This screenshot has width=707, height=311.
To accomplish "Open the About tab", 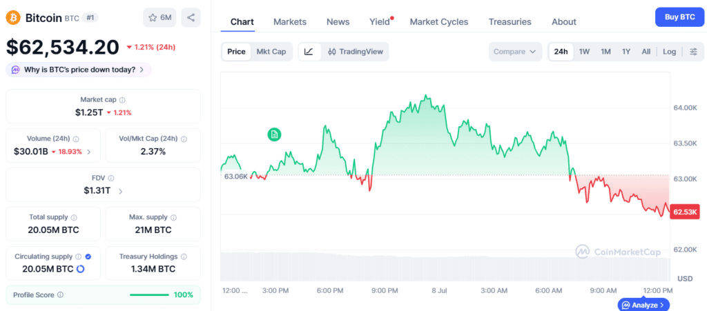I will (563, 21).
